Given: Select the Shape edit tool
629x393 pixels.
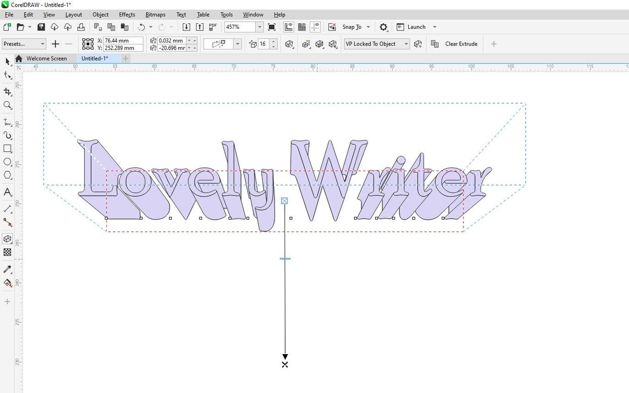Looking at the screenshot, I should click(7, 75).
